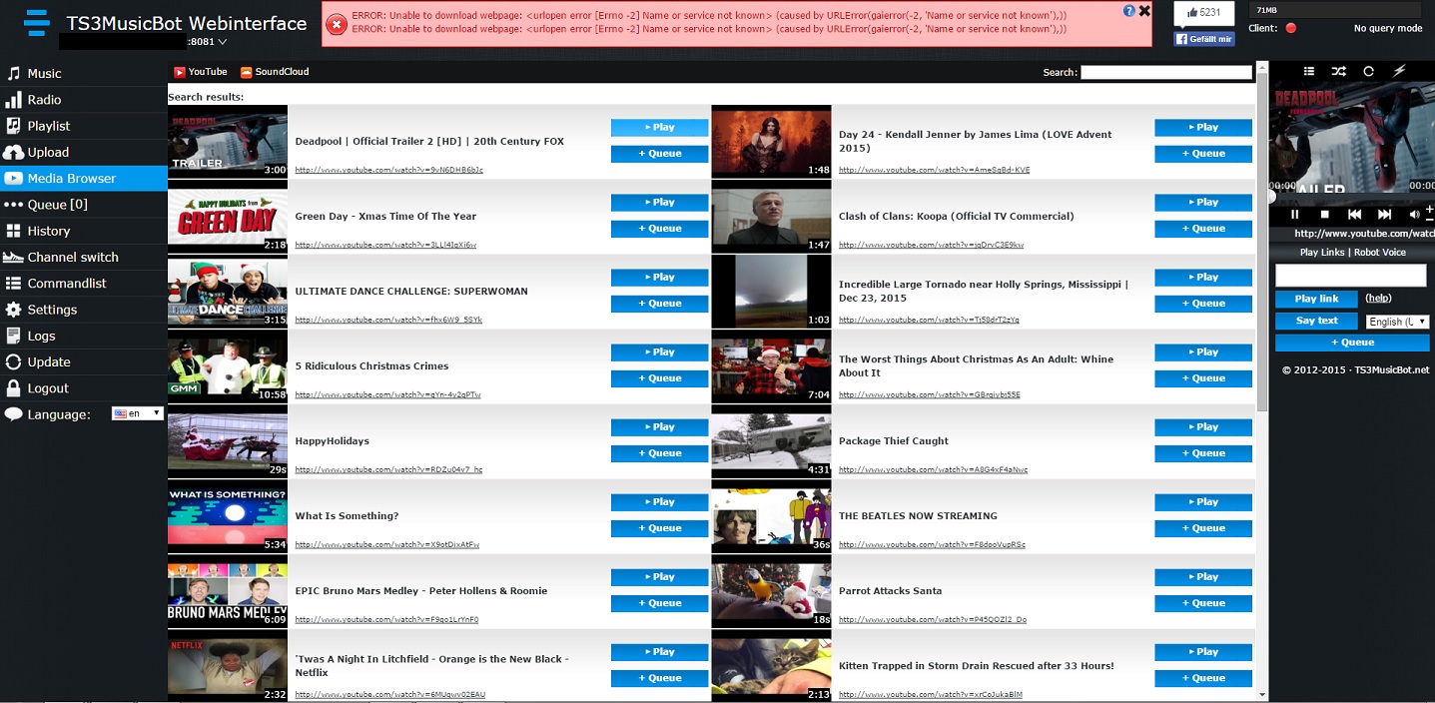Click the Play link URL input field
This screenshot has height=703, width=1435.
coord(1350,275)
